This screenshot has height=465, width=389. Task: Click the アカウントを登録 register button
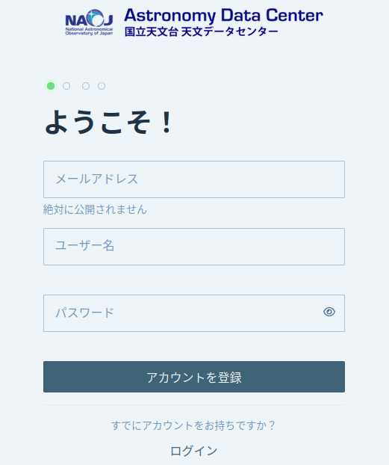click(x=194, y=377)
